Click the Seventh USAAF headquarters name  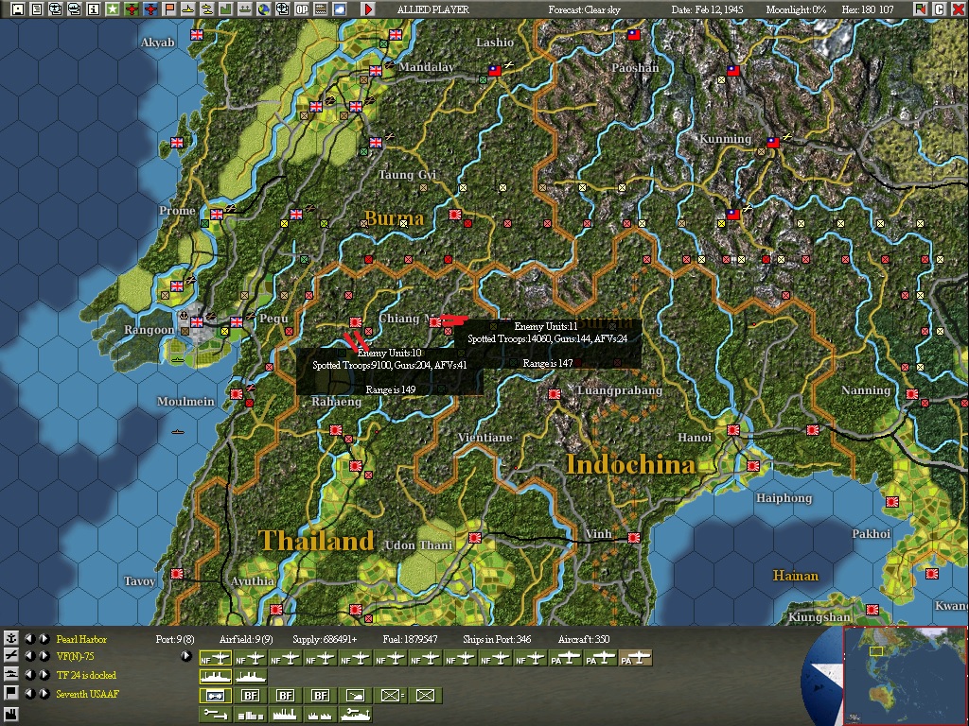click(87, 694)
